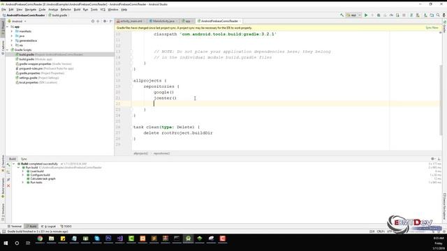Run the app with green play button
Viewport: 447px width, 251px height.
click(366, 15)
